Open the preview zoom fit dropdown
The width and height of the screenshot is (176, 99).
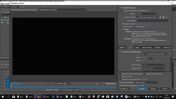tap(63, 83)
